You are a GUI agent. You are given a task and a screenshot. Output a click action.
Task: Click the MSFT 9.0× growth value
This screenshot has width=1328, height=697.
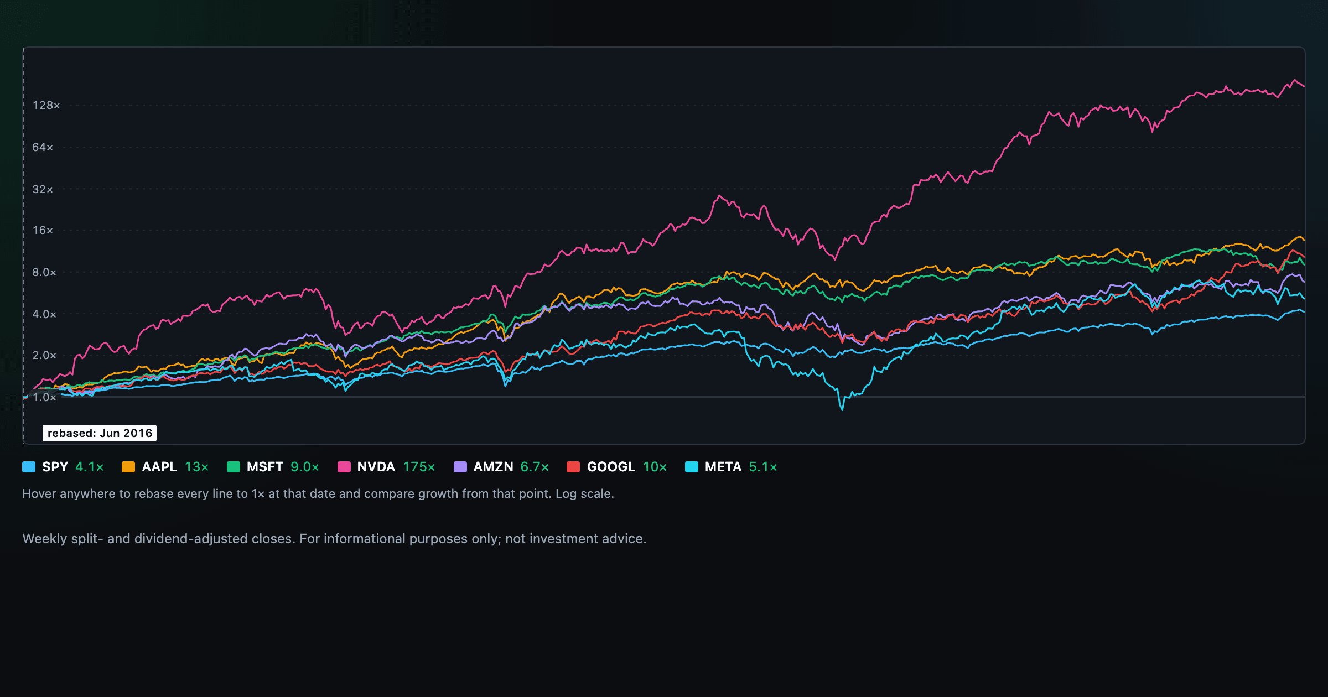305,467
